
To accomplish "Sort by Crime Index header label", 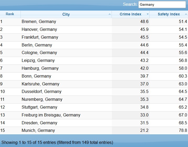I will coord(130,14).
